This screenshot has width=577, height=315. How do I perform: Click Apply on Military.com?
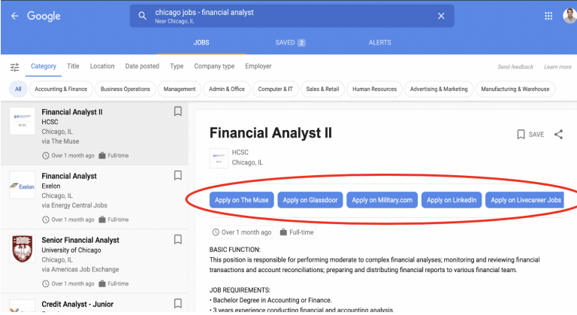point(382,200)
